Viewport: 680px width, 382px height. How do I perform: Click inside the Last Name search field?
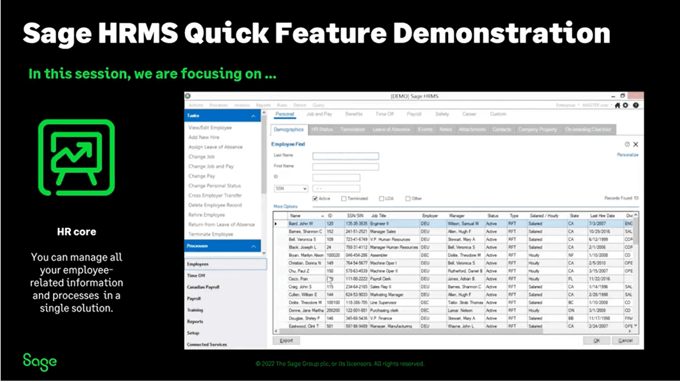click(345, 155)
